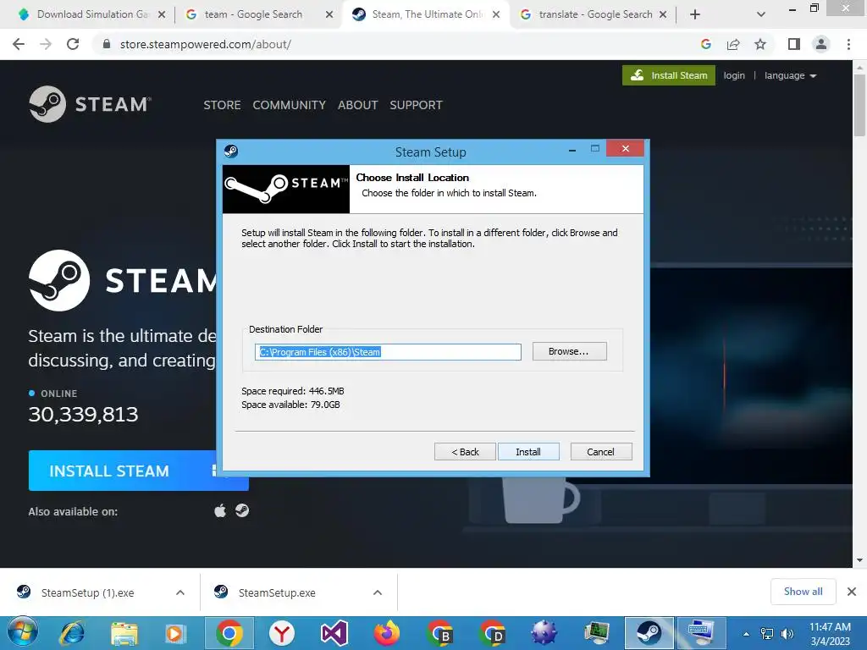Open File Explorer from taskbar
867x650 pixels.
[x=124, y=633]
